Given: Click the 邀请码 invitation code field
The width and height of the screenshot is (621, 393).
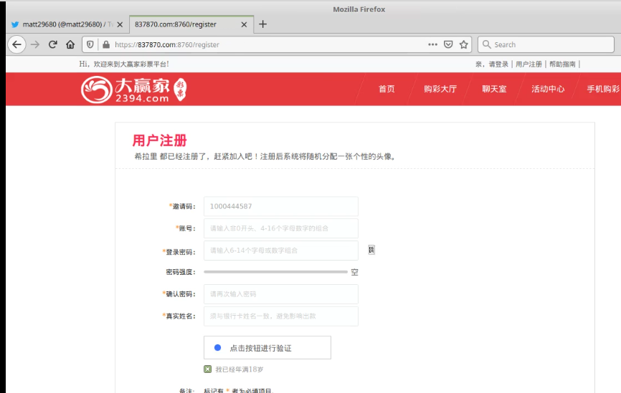Looking at the screenshot, I should [x=281, y=206].
